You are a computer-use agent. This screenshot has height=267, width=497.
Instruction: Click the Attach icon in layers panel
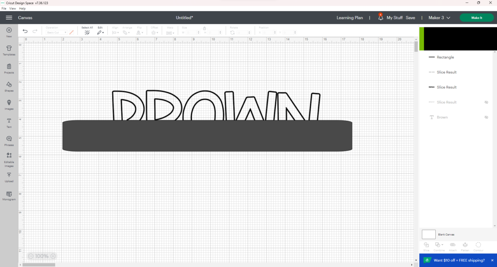point(453,245)
